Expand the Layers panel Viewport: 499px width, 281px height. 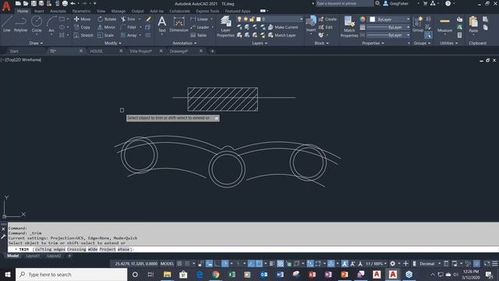coord(260,43)
